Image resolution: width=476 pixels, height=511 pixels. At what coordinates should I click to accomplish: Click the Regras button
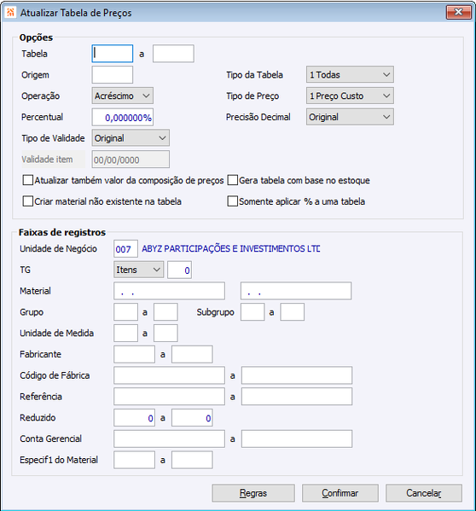pos(253,493)
